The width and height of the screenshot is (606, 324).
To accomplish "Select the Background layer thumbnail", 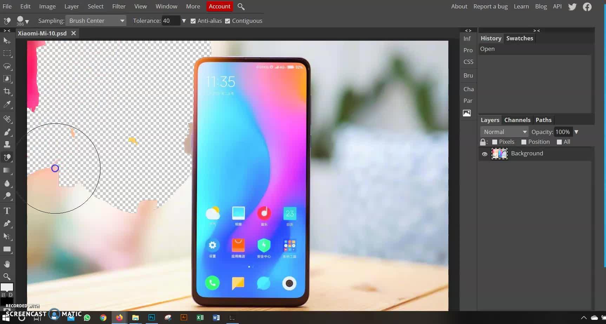I will [x=499, y=154].
